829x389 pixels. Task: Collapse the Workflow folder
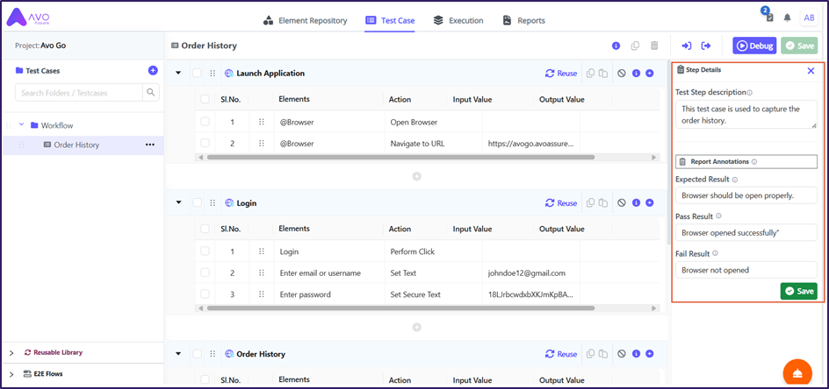(21, 125)
